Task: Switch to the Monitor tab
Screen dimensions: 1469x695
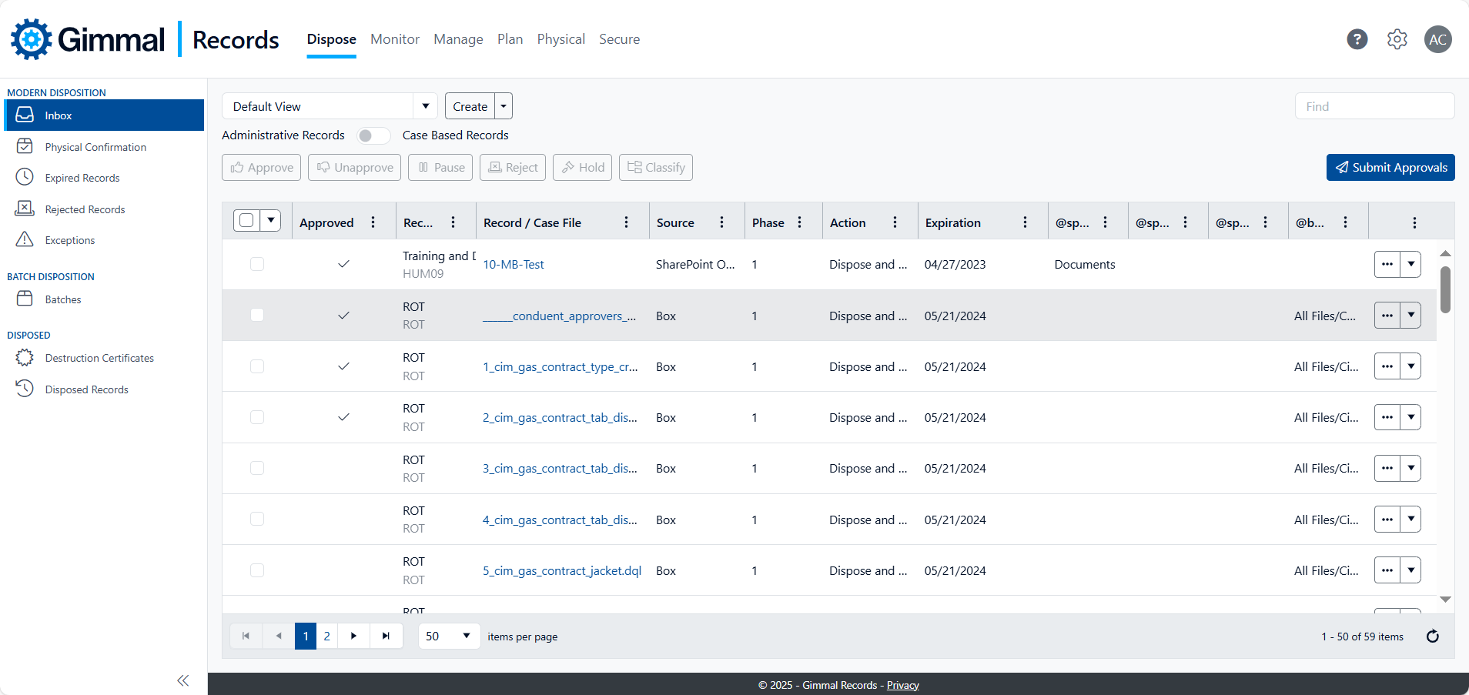Action: (394, 39)
